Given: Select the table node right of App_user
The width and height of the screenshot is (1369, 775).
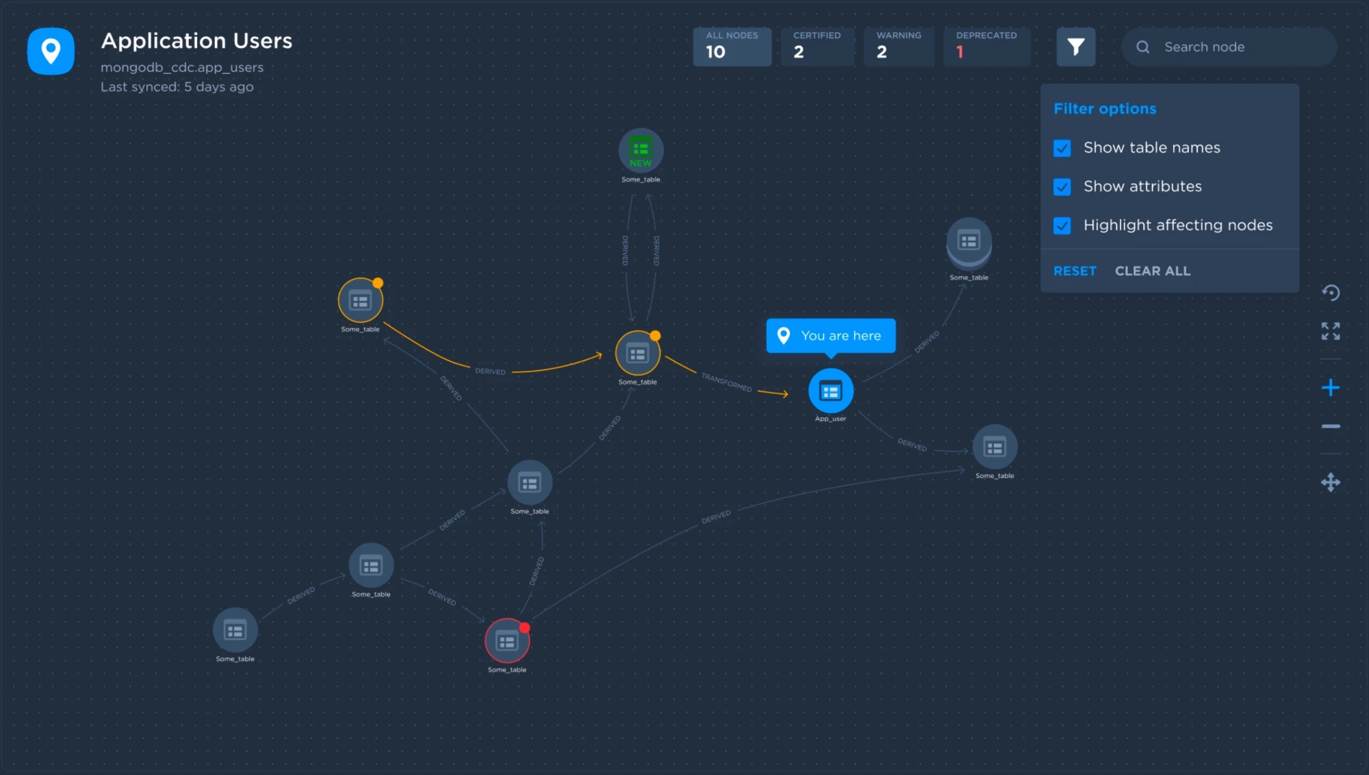Looking at the screenshot, I should coord(994,447).
